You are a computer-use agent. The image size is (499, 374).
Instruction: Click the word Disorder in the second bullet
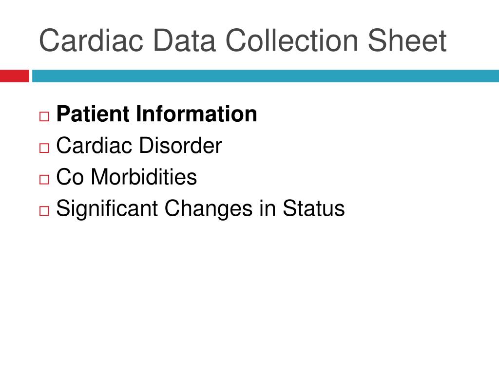pyautogui.click(x=180, y=145)
